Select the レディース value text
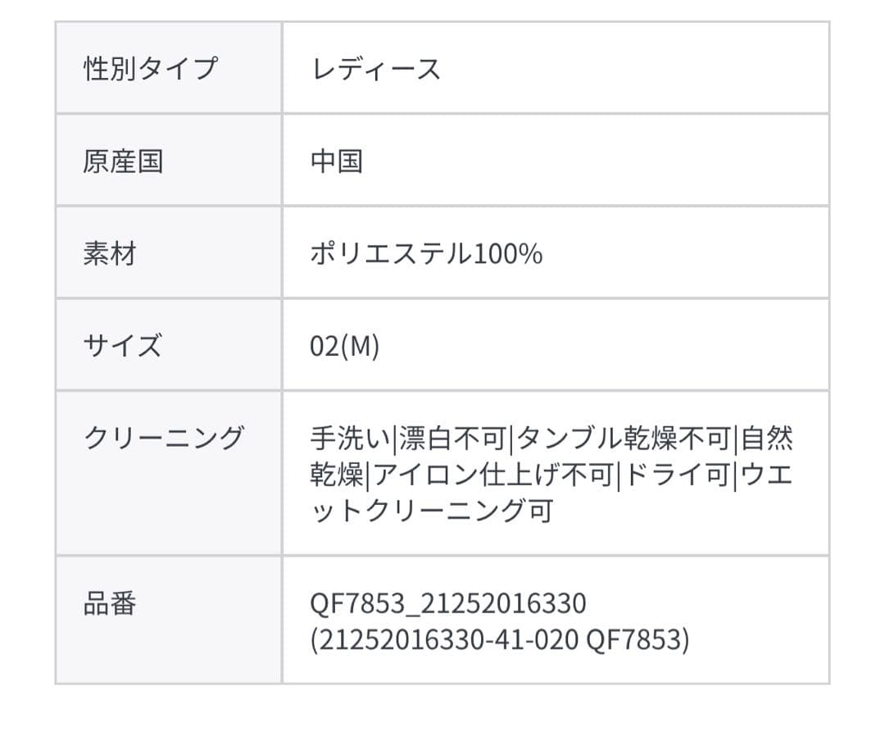Screen dimensions: 885x732 (376, 68)
